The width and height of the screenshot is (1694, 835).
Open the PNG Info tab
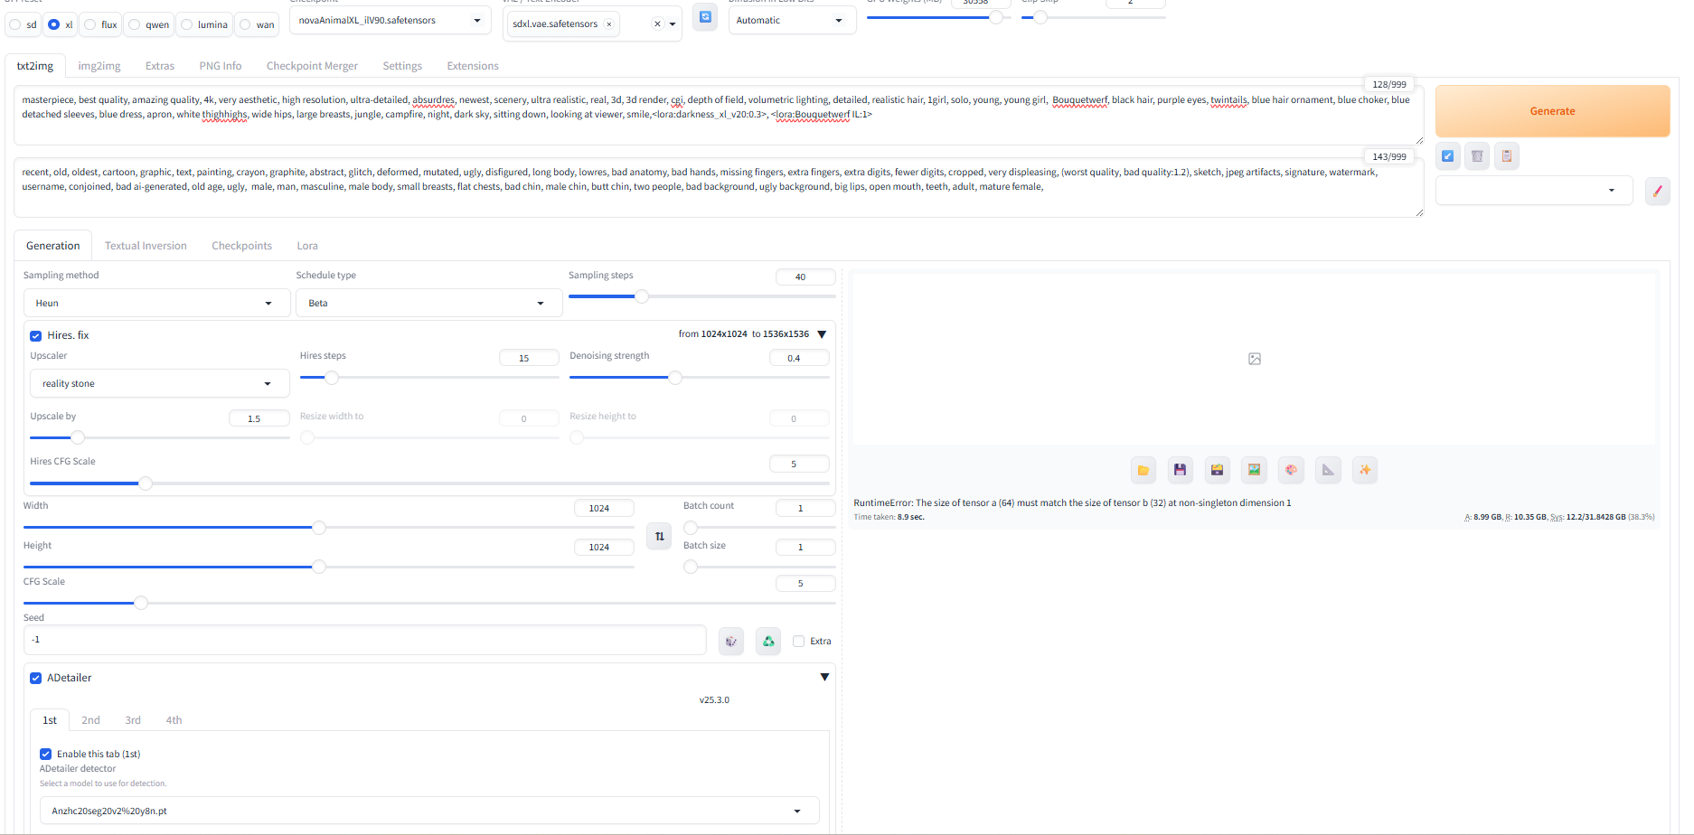coord(221,66)
